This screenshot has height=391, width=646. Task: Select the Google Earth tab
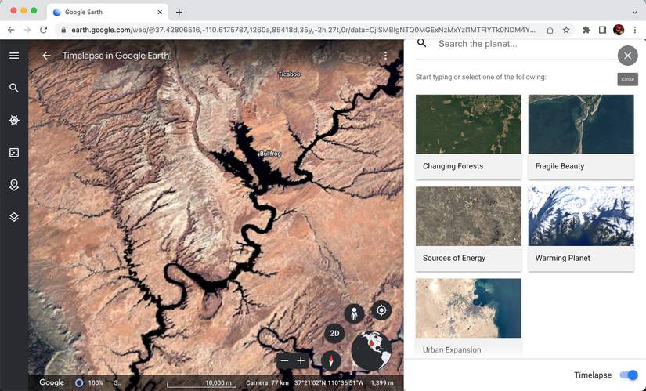pyautogui.click(x=107, y=12)
